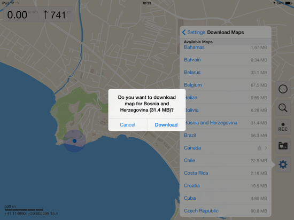Start track recording with REC button
This screenshot has height=220, width=294.
[283, 127]
